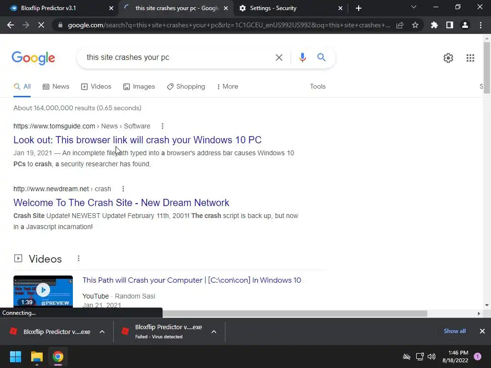Select the Shopping results tab

[186, 87]
